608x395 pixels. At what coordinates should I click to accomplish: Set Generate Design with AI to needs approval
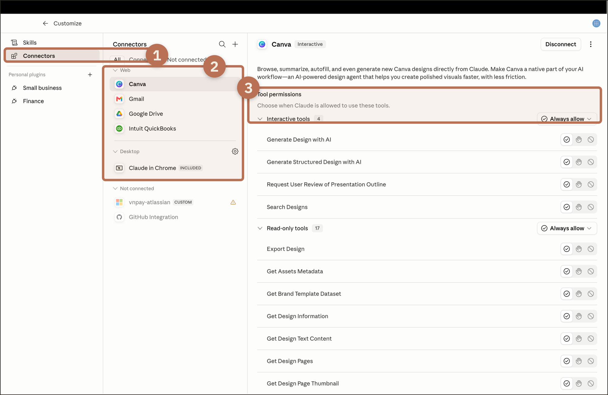point(579,139)
